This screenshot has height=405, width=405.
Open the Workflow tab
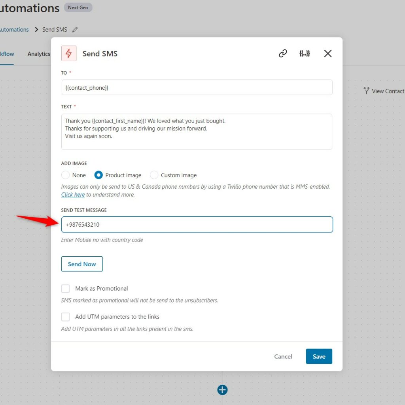click(x=7, y=54)
